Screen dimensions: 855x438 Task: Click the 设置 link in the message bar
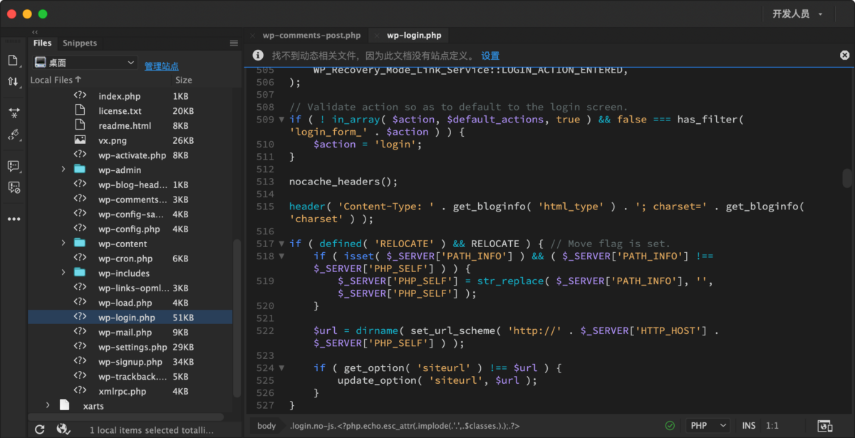click(490, 56)
